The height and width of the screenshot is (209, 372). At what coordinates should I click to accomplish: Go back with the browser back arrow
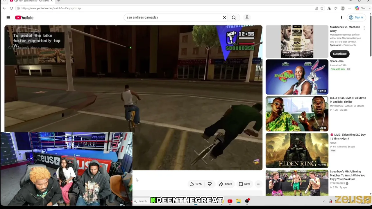pos(4,8)
